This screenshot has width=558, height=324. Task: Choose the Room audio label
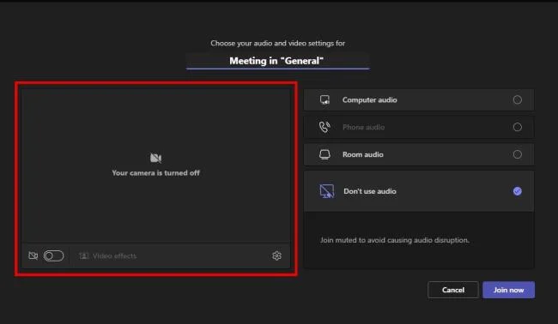click(363, 154)
